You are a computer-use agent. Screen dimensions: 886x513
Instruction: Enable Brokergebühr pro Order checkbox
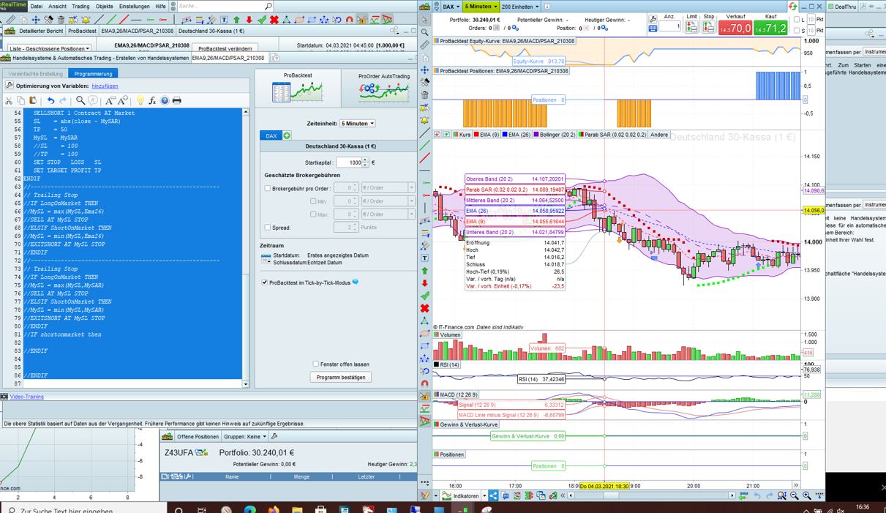coord(268,188)
